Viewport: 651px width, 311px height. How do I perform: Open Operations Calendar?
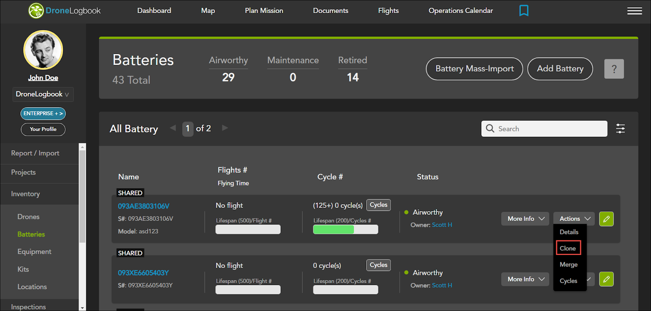coord(461,11)
